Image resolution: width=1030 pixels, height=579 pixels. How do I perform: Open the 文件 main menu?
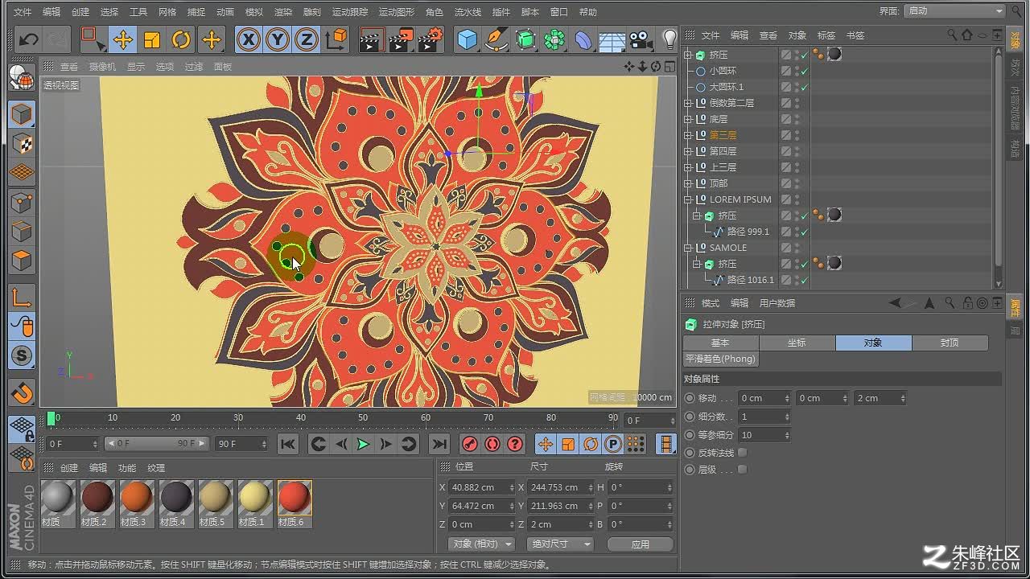(x=23, y=12)
